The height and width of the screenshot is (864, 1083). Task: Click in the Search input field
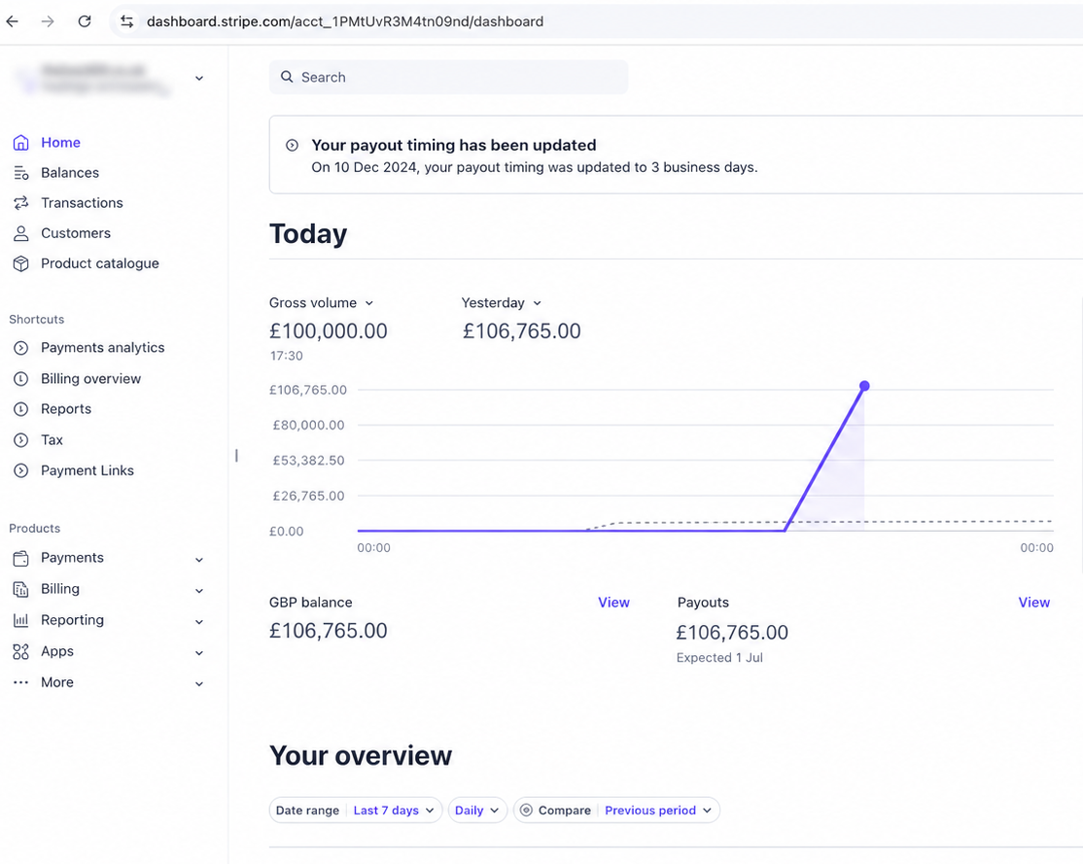click(449, 77)
